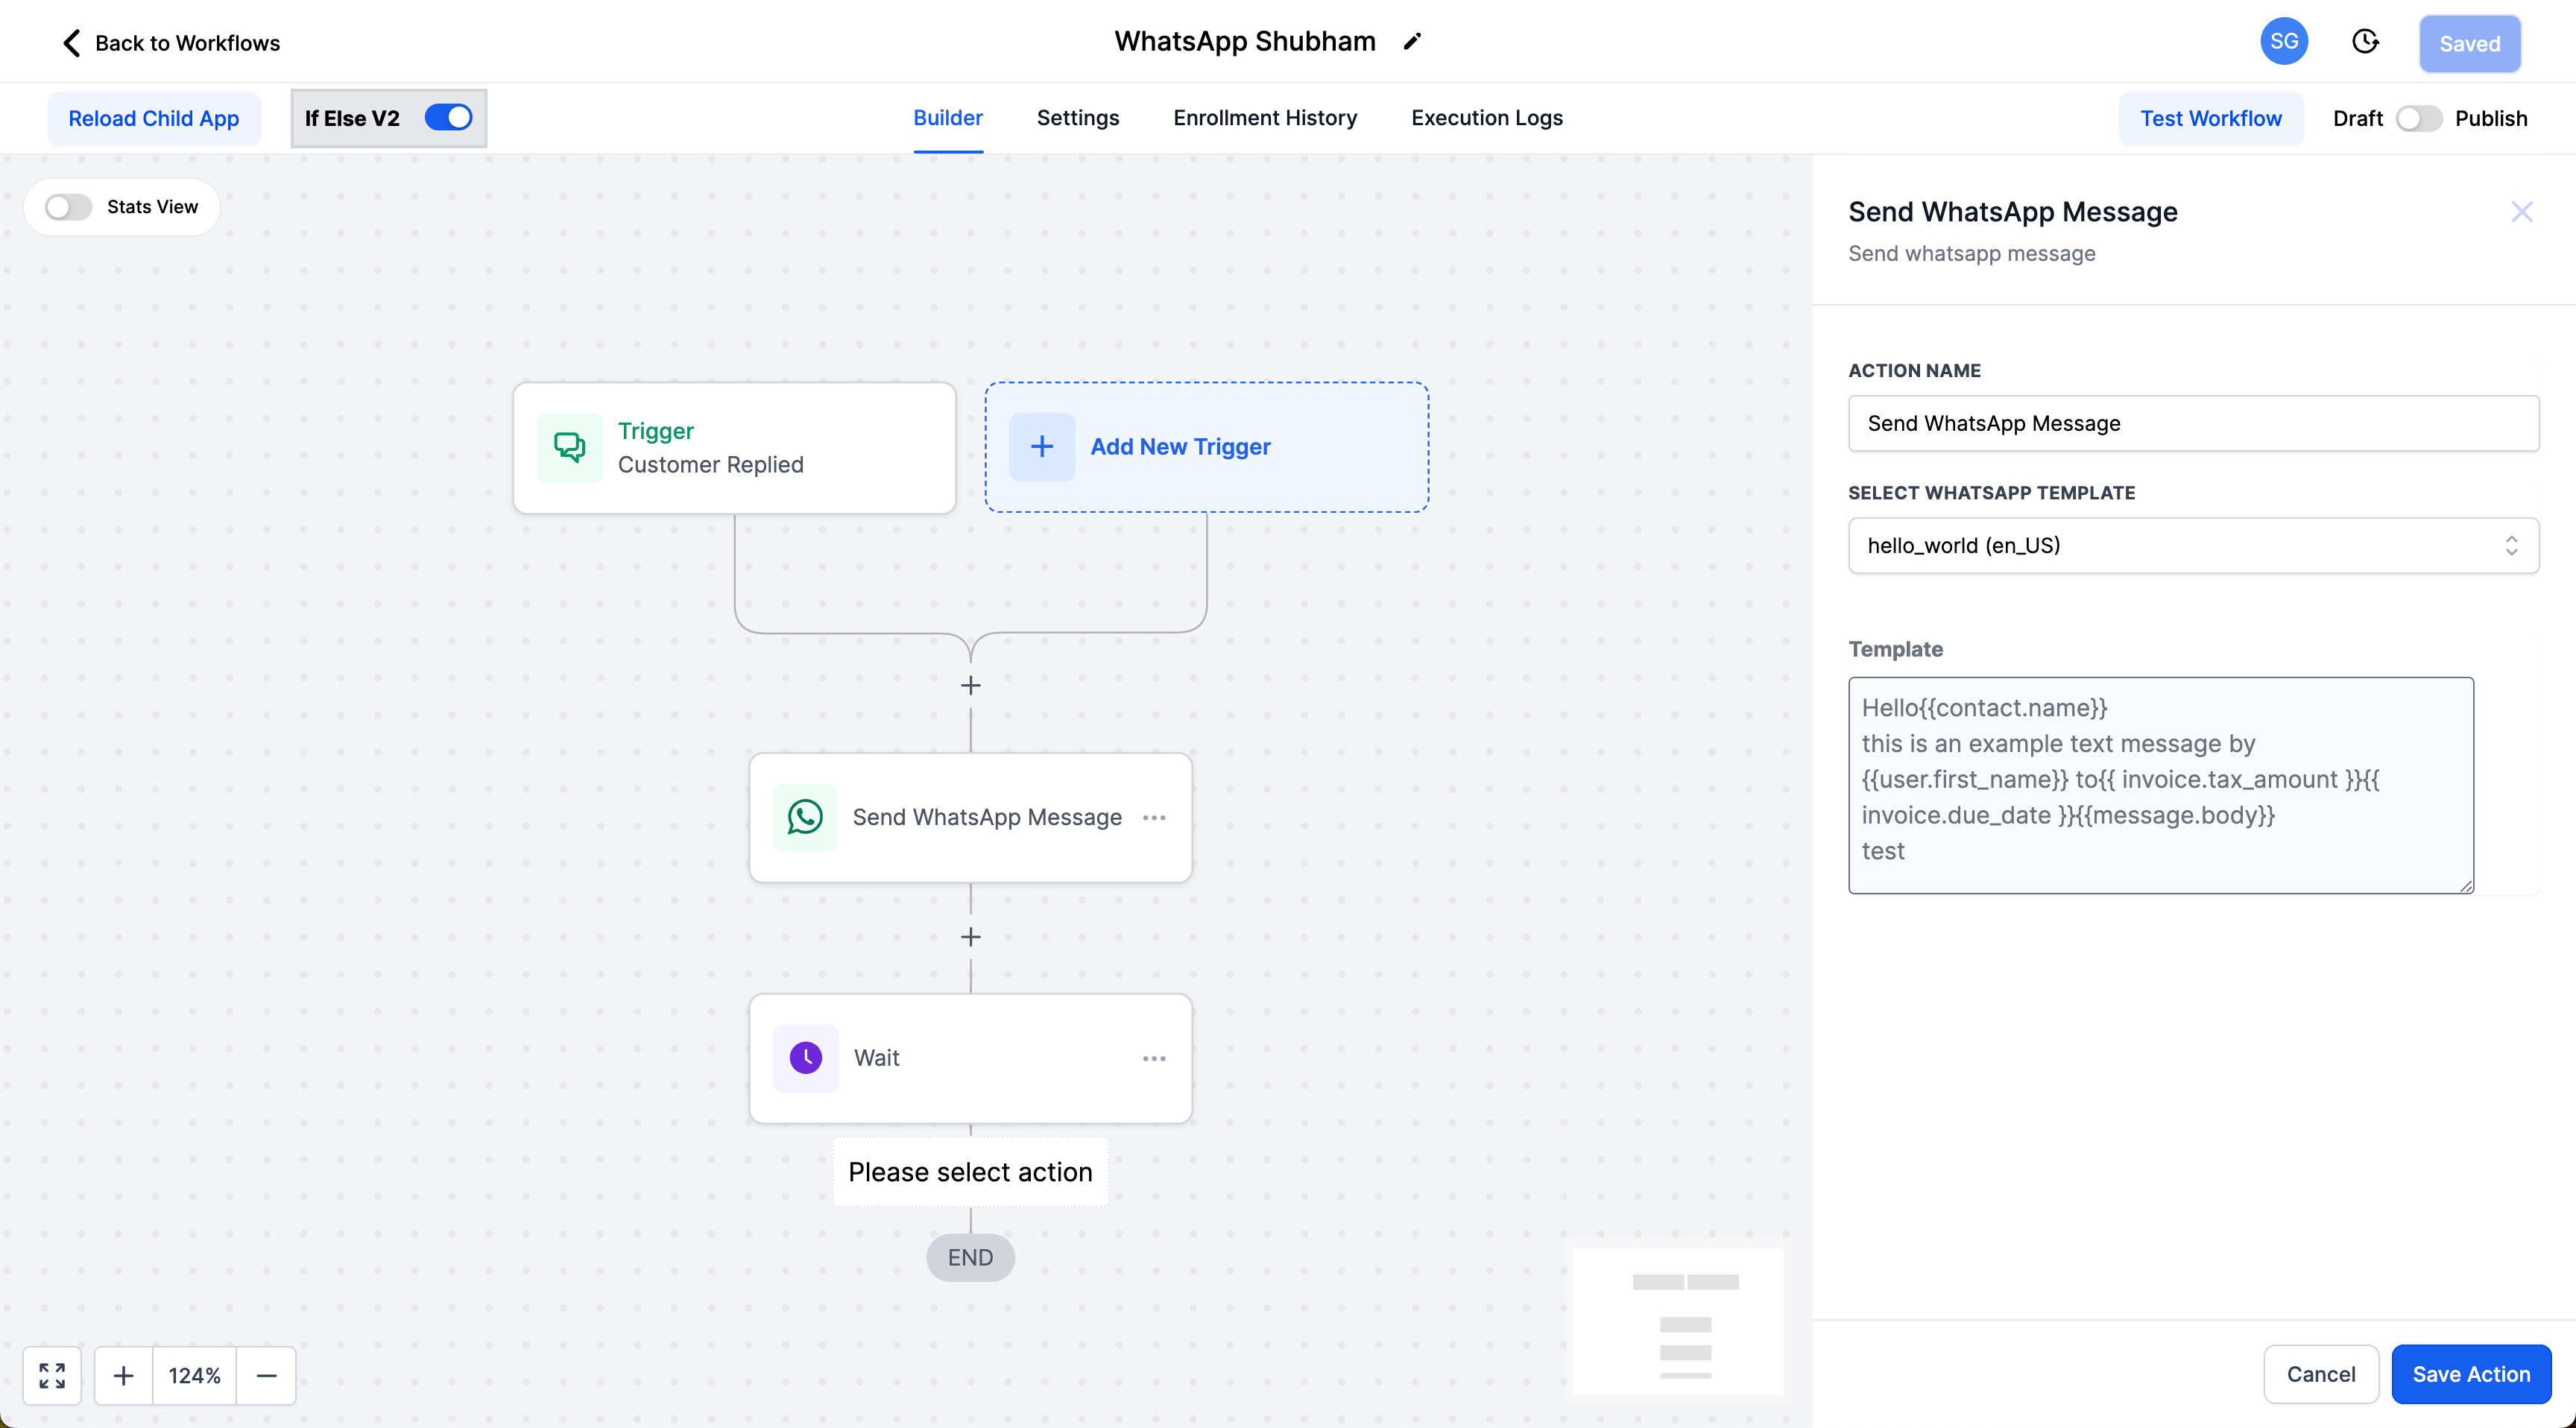
Task: Toggle the Stats View switch
Action: pyautogui.click(x=69, y=207)
